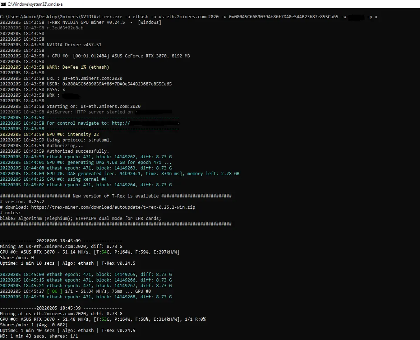Click the 'Uptime: 1 min 10 secs' line
The height and width of the screenshot is (340, 420).
(x=68, y=263)
